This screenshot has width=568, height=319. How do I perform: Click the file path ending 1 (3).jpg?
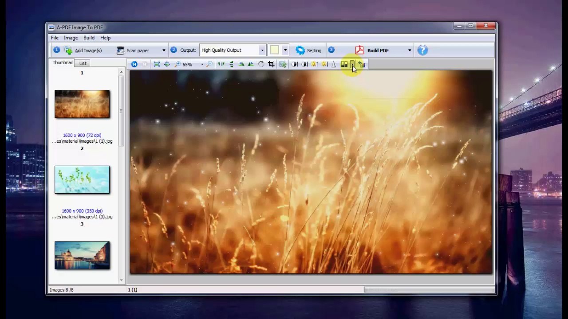pyautogui.click(x=82, y=217)
